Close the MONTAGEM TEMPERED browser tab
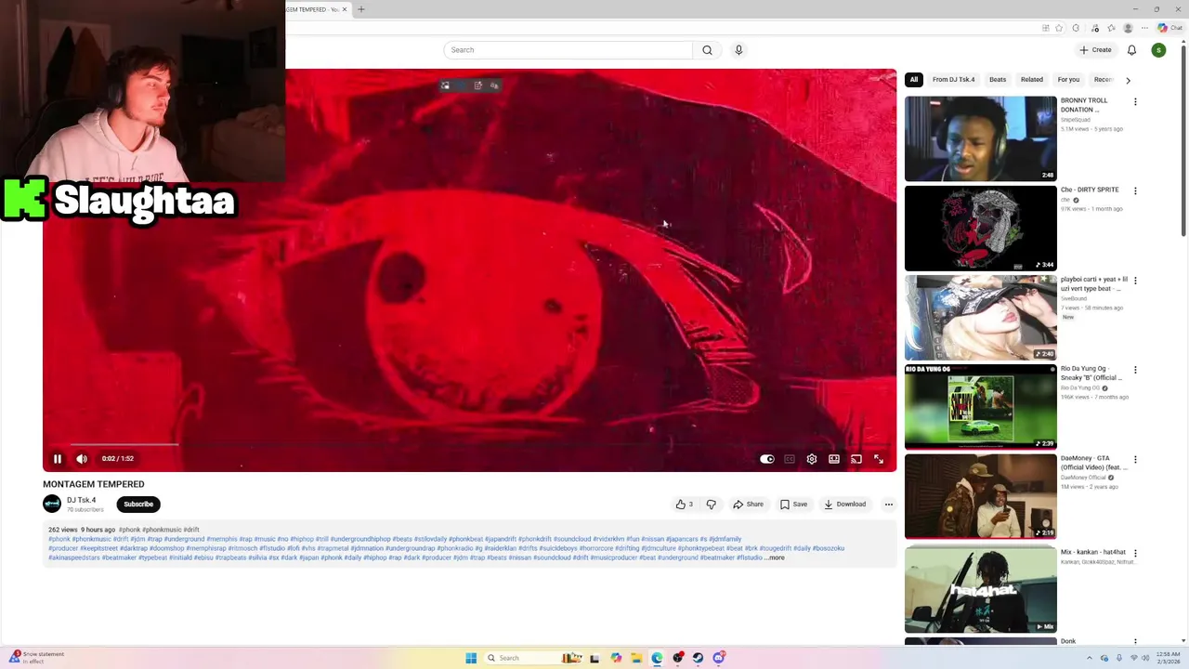This screenshot has width=1189, height=669. pyautogui.click(x=345, y=9)
